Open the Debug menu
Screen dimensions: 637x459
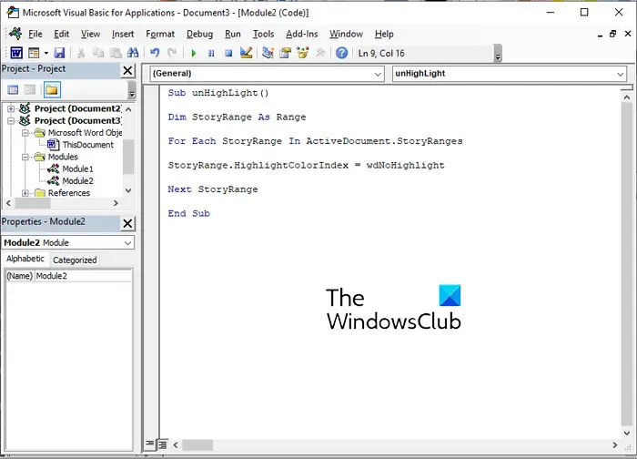tap(199, 34)
